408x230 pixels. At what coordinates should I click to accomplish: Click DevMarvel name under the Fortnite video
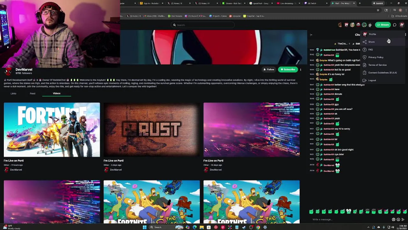tap(16, 170)
